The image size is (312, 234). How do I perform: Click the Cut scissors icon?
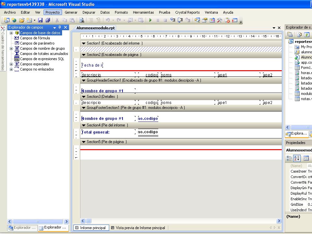pyautogui.click(x=57, y=20)
